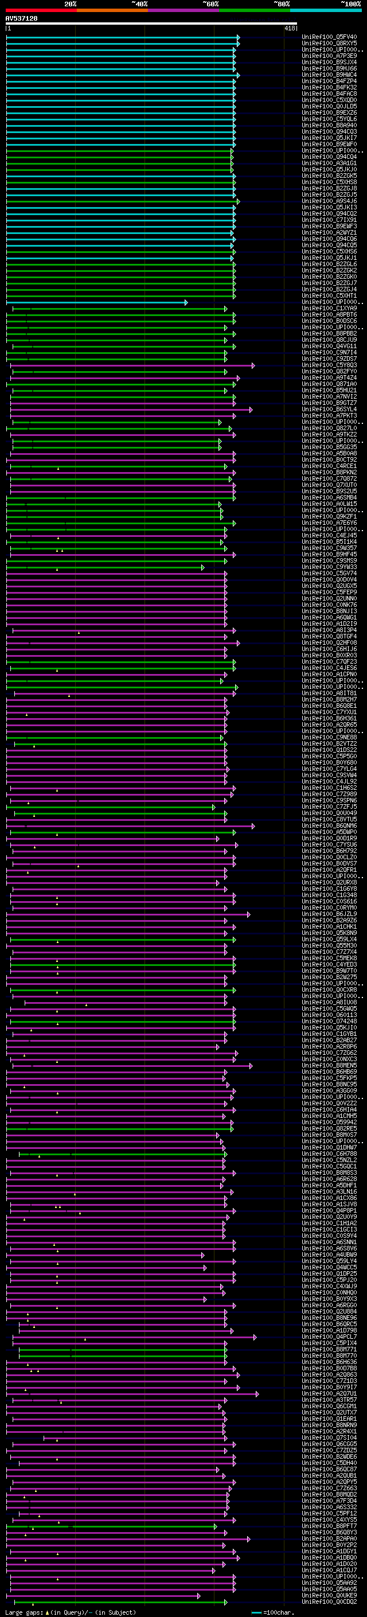Select label UniRef100_C1XYA9
367x1617 pixels.
point(329,308)
